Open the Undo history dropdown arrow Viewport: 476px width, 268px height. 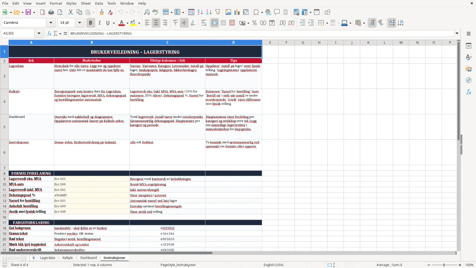[127, 12]
